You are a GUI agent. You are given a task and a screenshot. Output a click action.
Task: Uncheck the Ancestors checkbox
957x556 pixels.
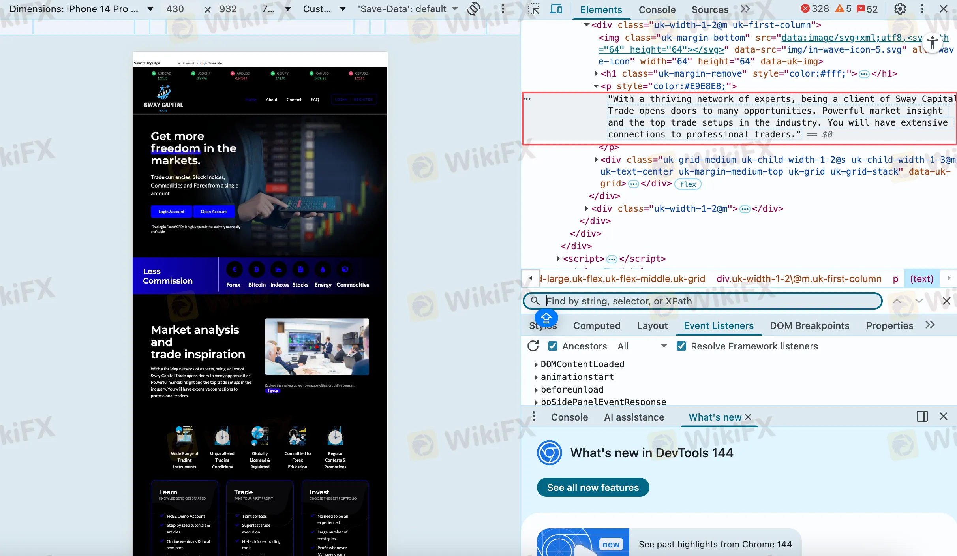pyautogui.click(x=553, y=346)
